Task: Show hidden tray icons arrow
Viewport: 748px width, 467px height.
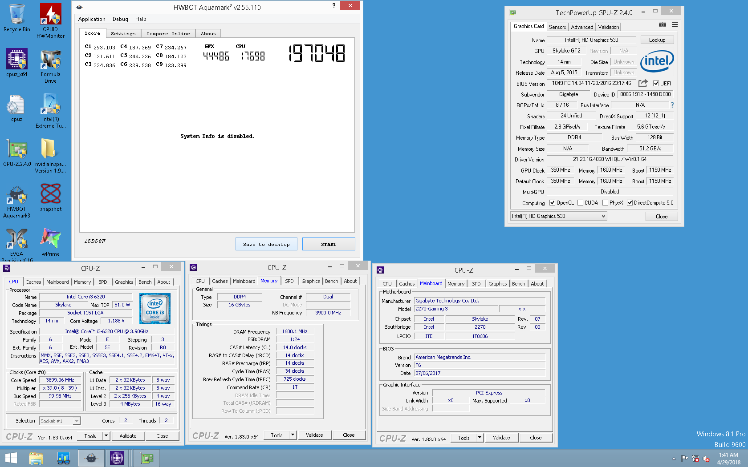Action: [x=674, y=459]
